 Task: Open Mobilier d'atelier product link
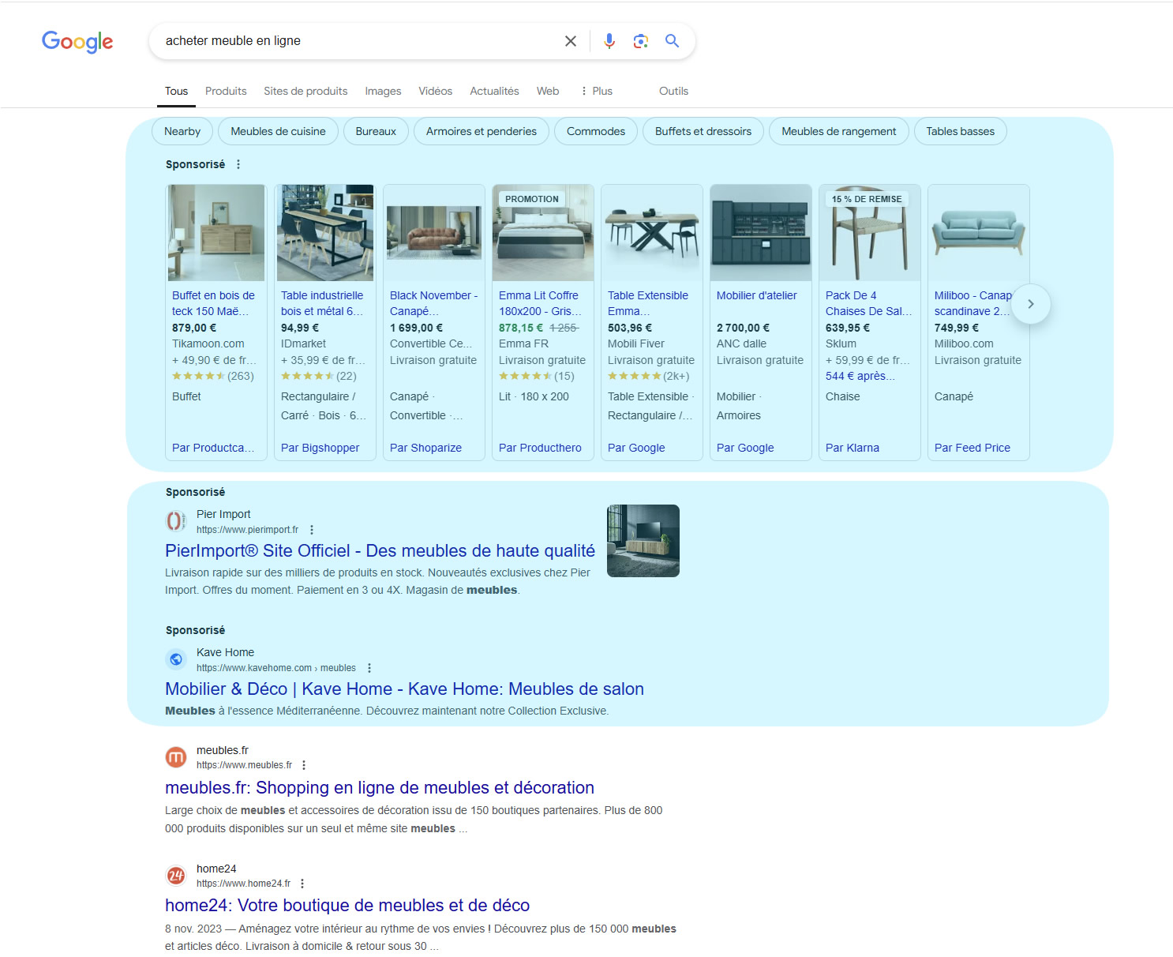point(757,295)
